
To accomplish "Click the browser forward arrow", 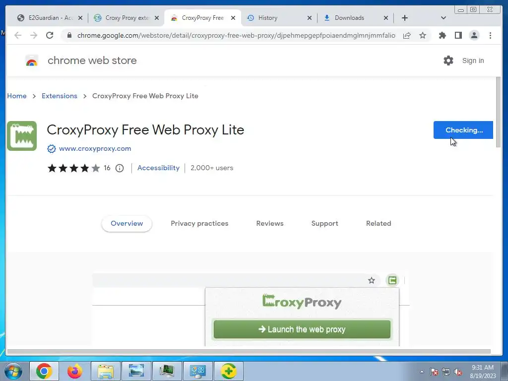I will tap(34, 35).
